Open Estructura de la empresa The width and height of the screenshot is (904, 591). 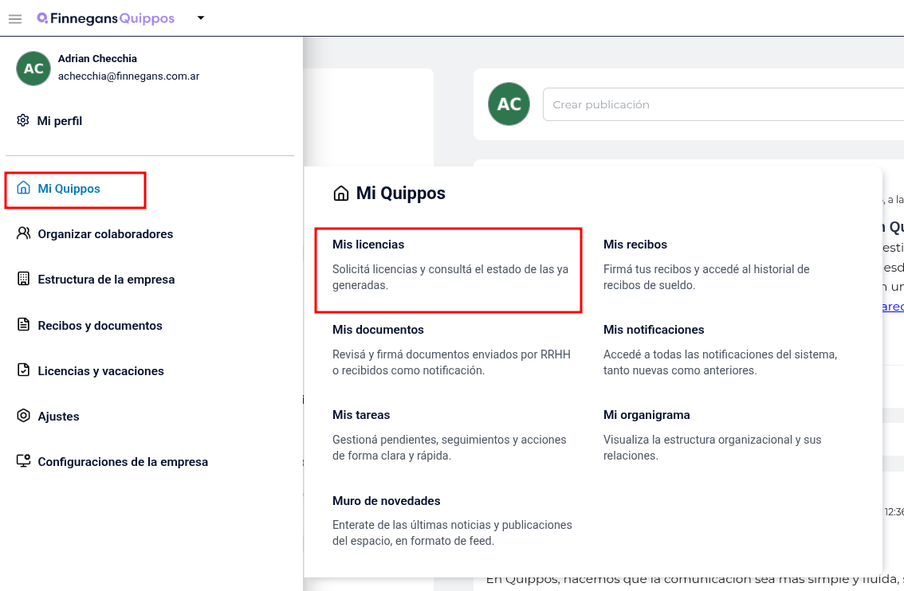pos(106,280)
